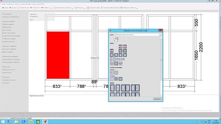Screen dimensions: 221x124
Task: Select last wide transom icon in fourth Окна row
Action: point(123,59)
